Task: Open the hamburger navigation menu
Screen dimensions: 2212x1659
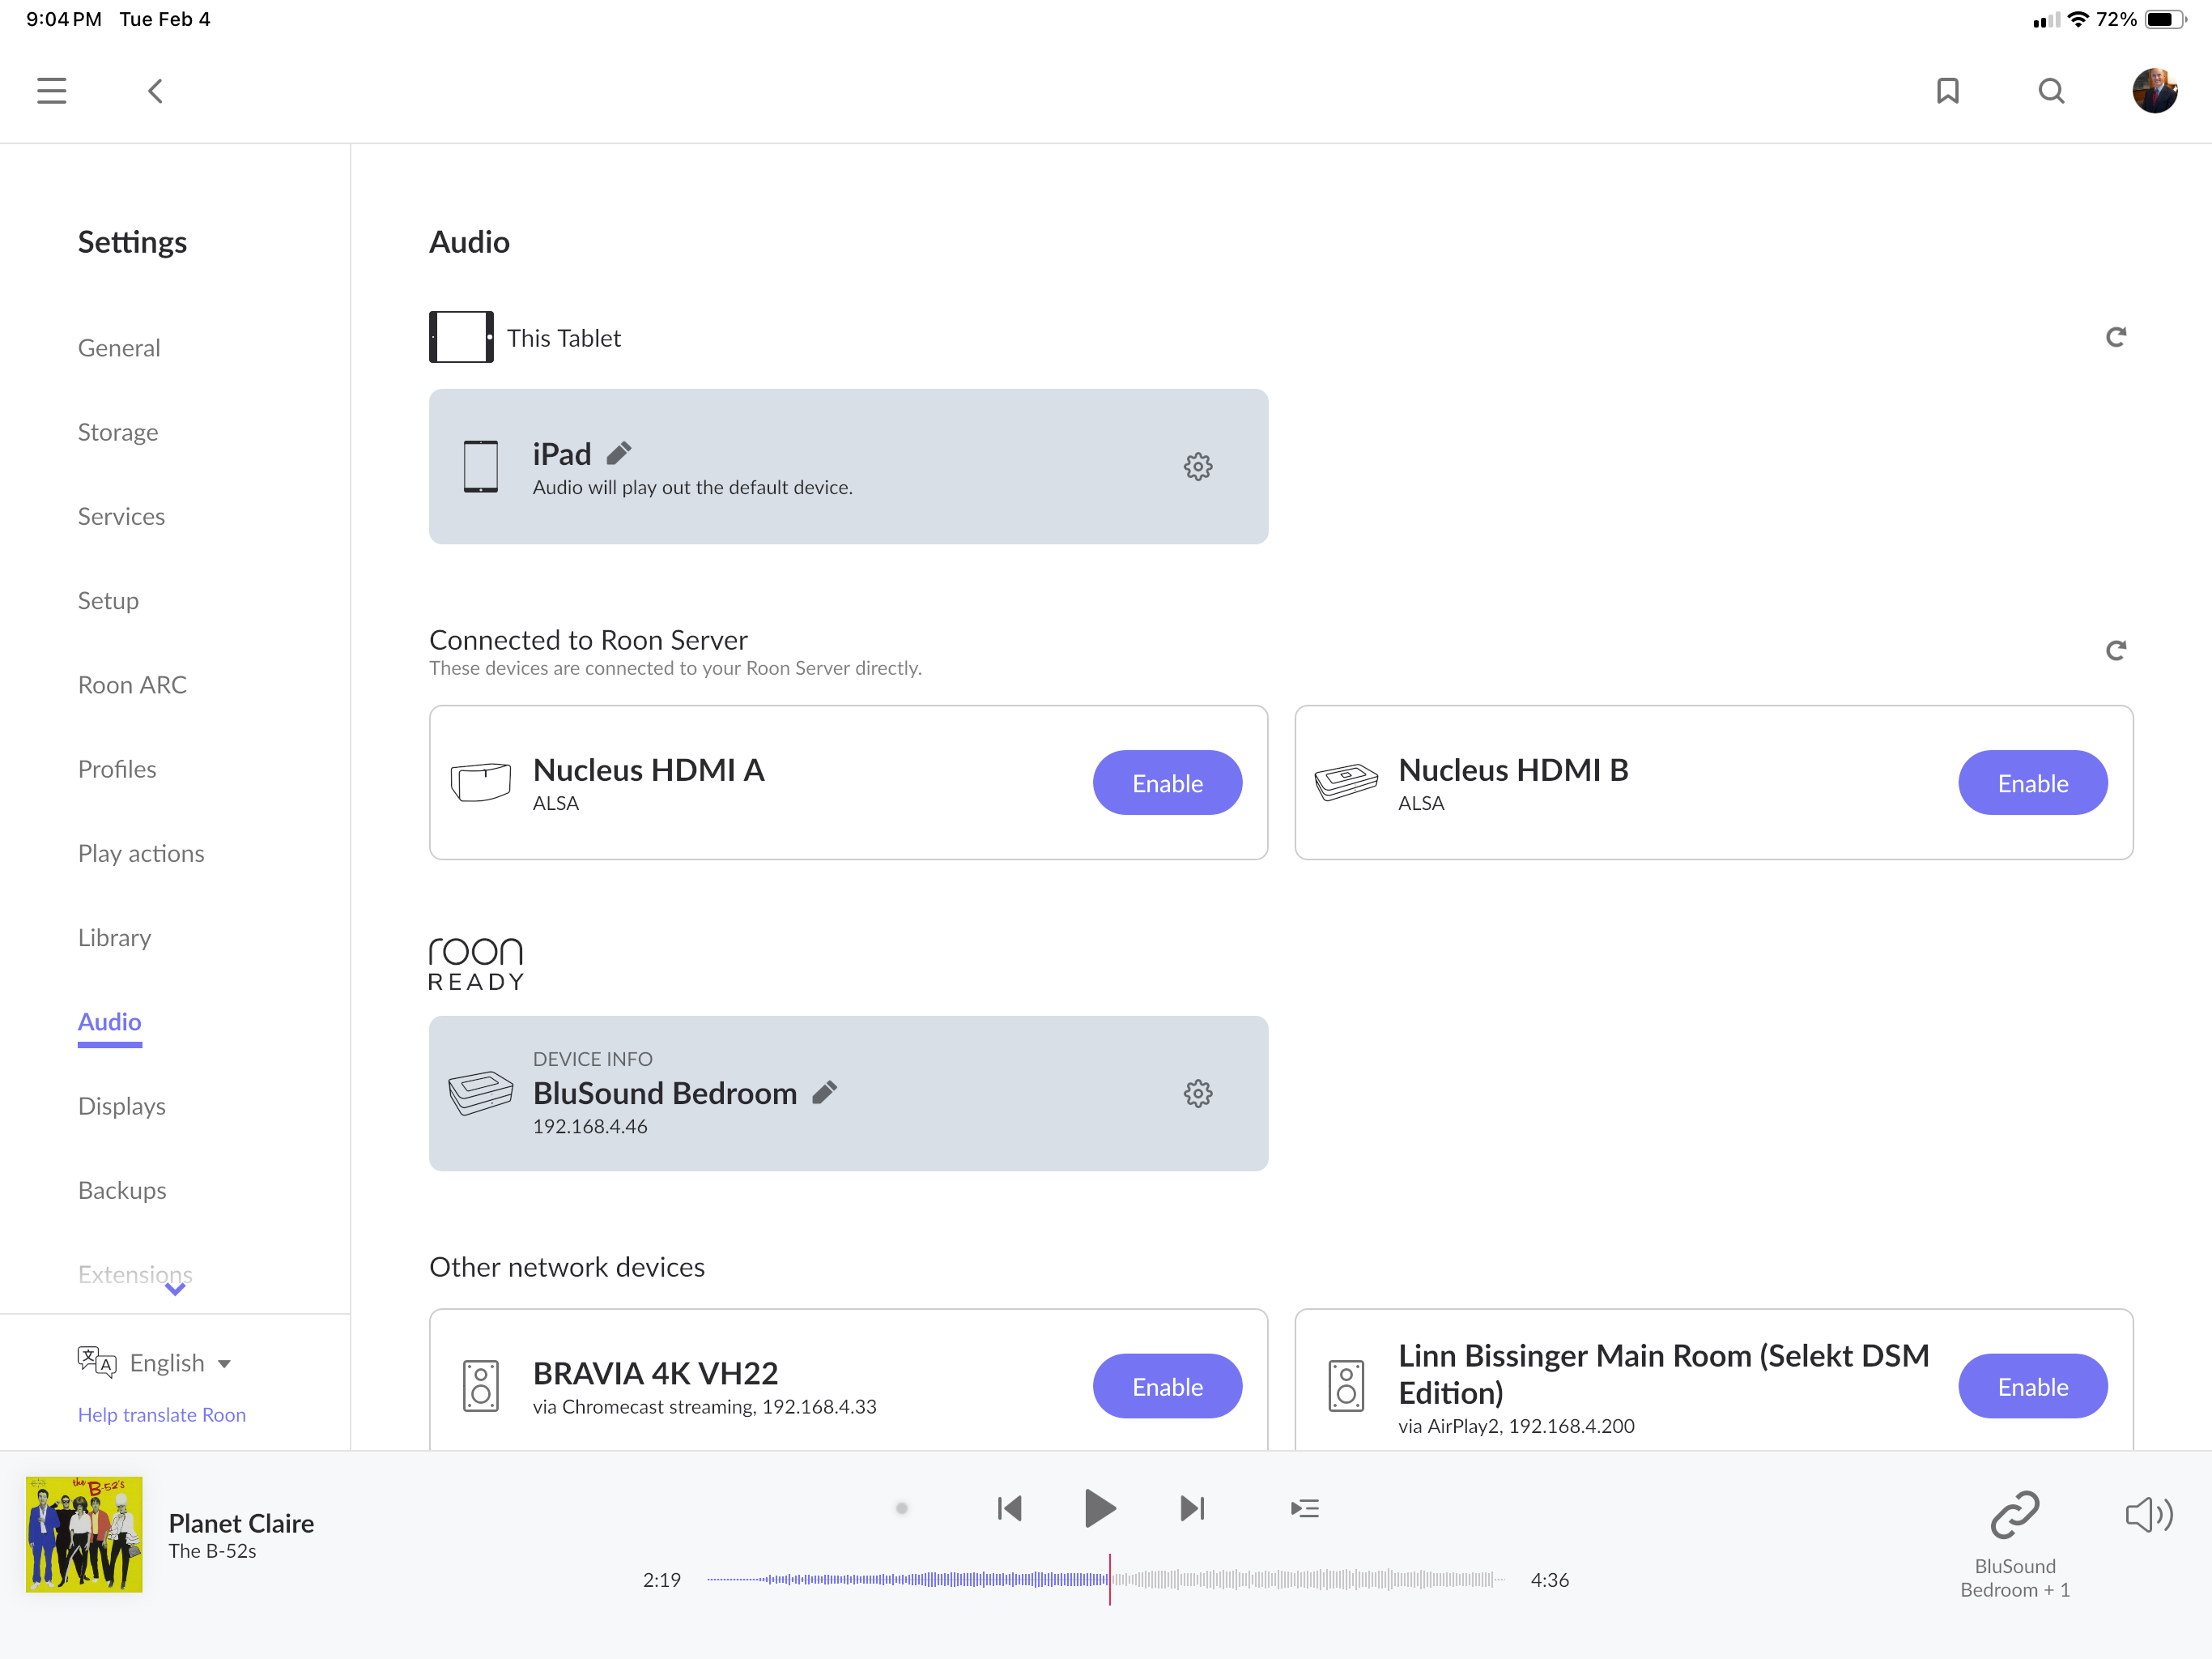Action: (51, 91)
